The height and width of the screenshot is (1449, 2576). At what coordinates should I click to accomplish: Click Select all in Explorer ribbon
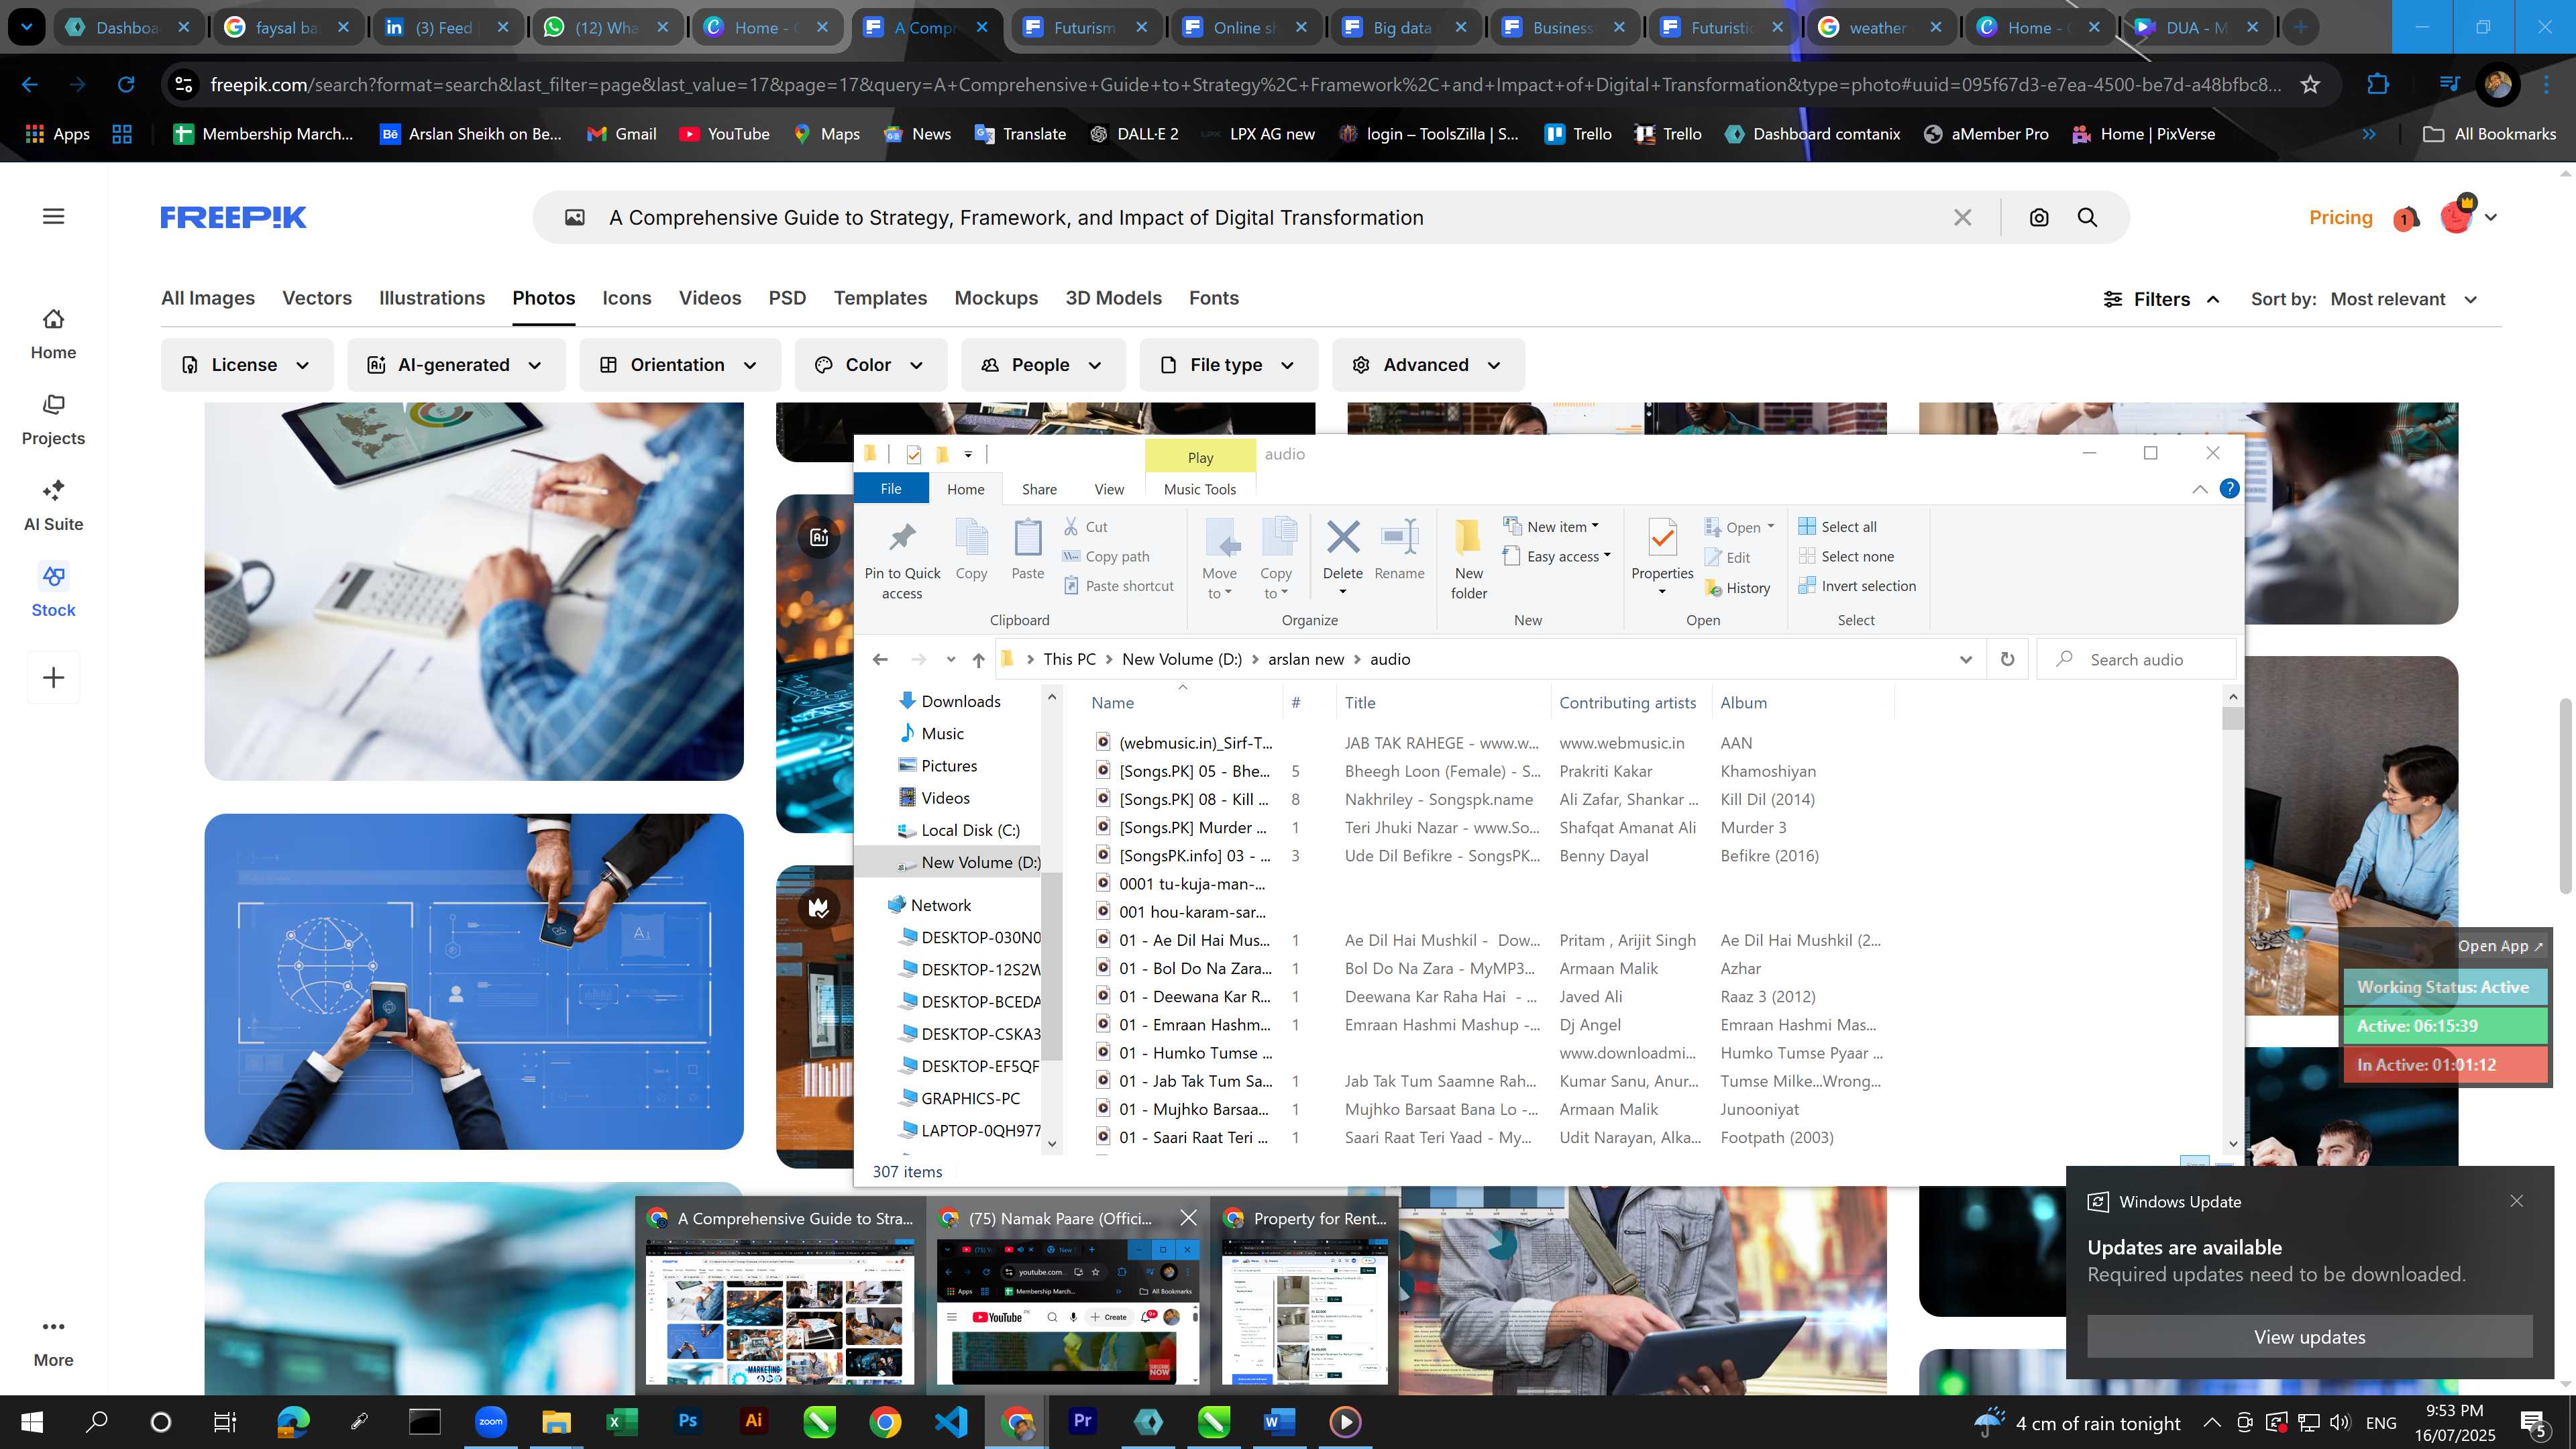pos(1837,527)
